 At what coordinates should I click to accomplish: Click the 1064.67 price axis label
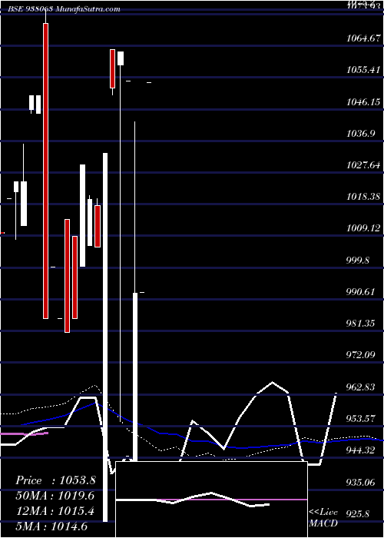pyautogui.click(x=363, y=38)
